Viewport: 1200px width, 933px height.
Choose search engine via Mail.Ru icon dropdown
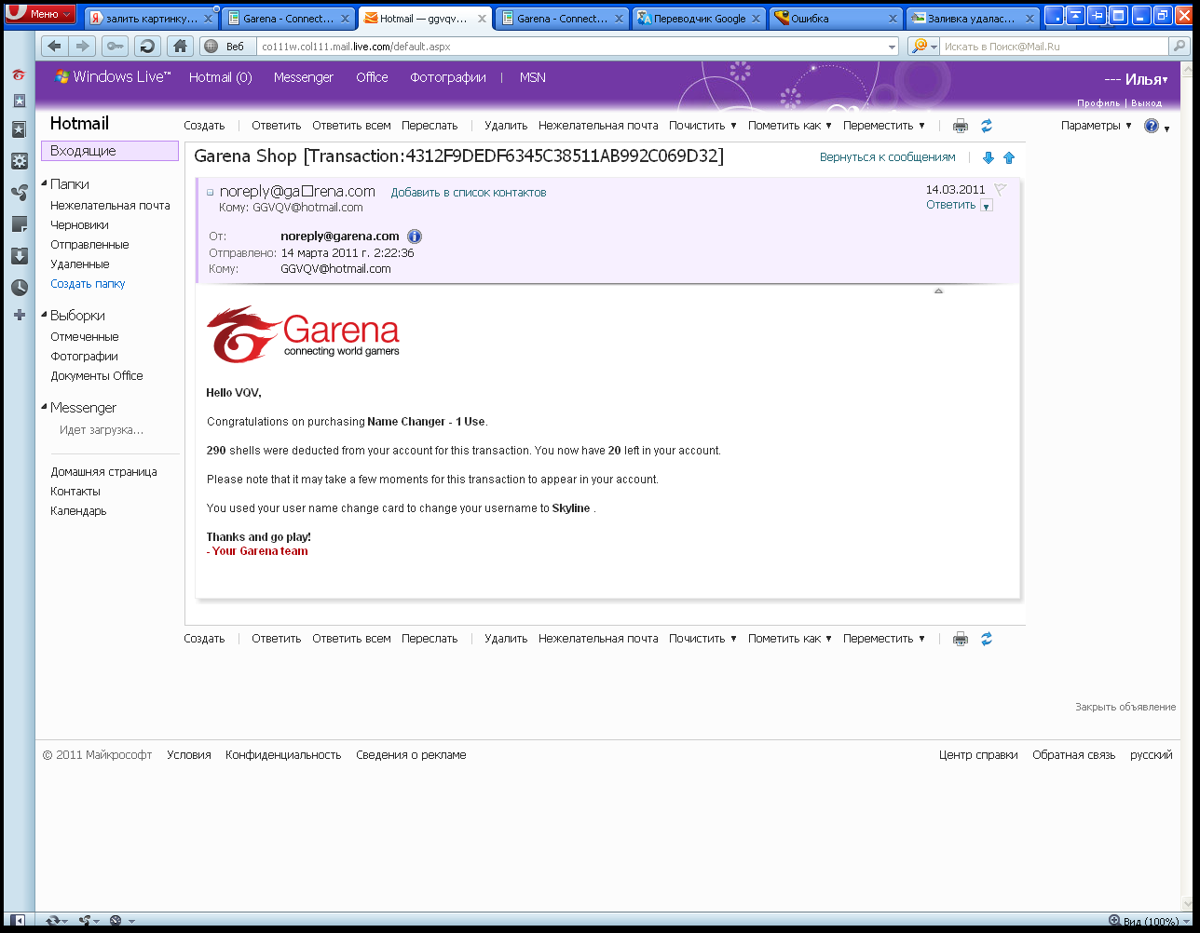[x=924, y=47]
